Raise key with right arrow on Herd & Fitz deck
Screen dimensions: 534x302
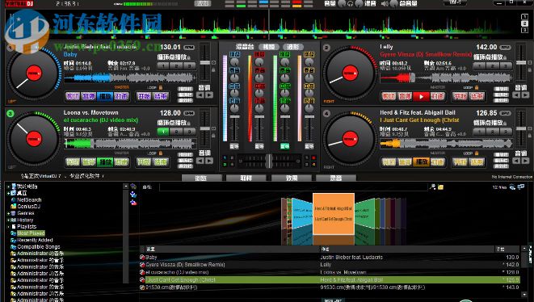tap(525, 161)
